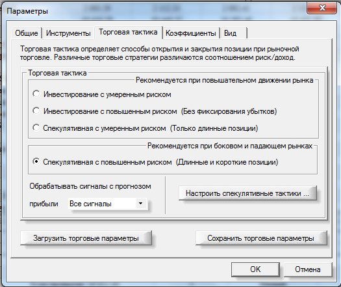The image size is (341, 287).
Task: Select Спекулятивная с умеренным риском radio
Action: point(36,128)
